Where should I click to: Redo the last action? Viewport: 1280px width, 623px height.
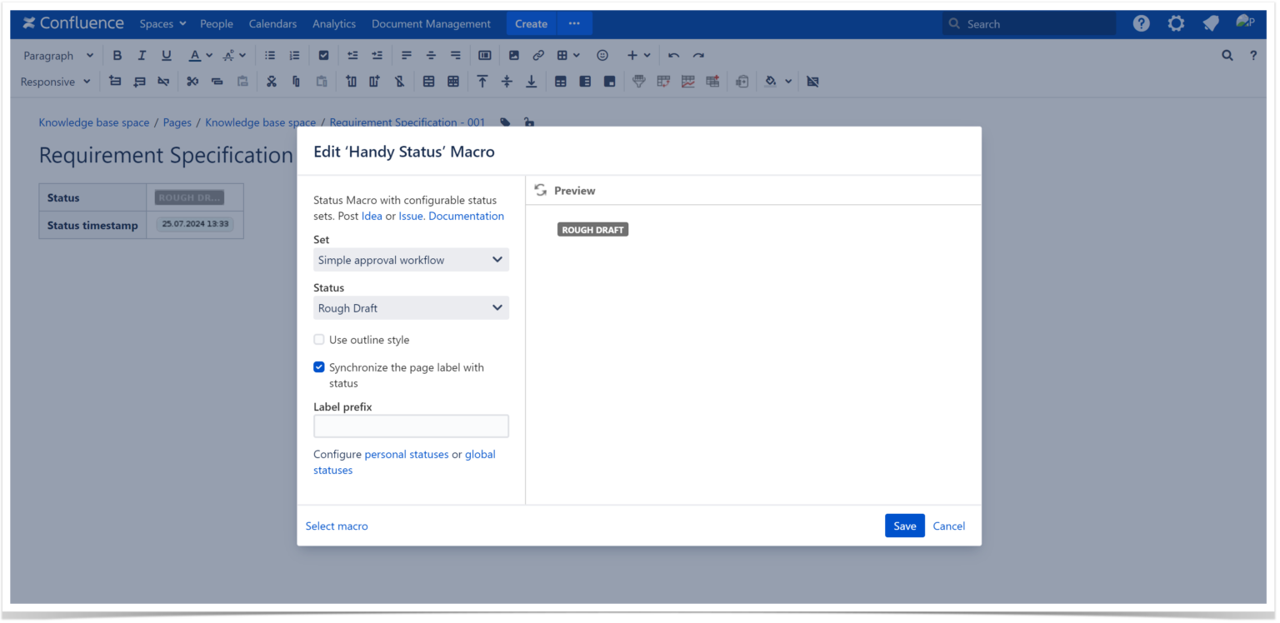pos(699,55)
